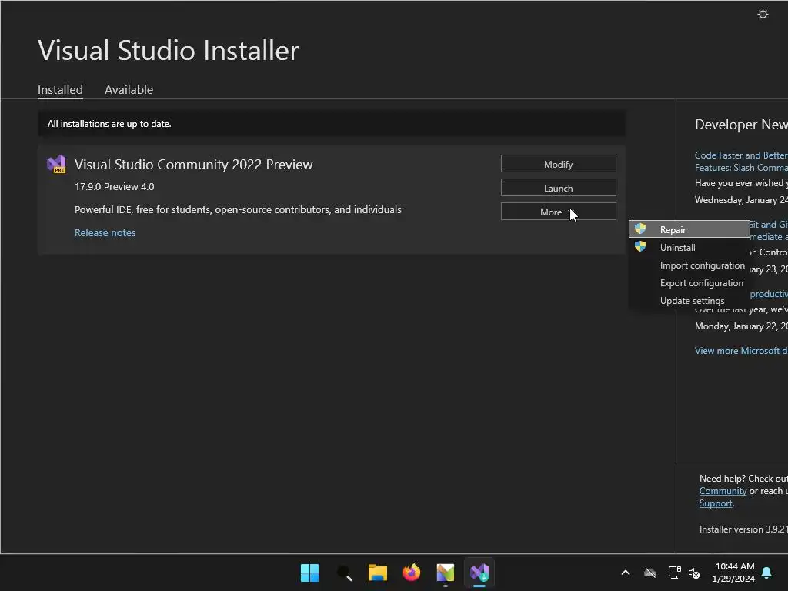Click the Visual Studio Community 2022 Preview title

[193, 165]
